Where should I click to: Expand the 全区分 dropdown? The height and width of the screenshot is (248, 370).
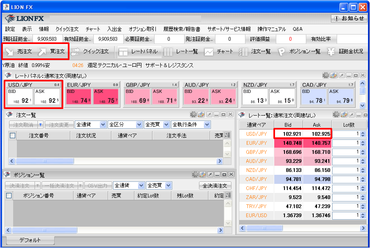[139, 125]
